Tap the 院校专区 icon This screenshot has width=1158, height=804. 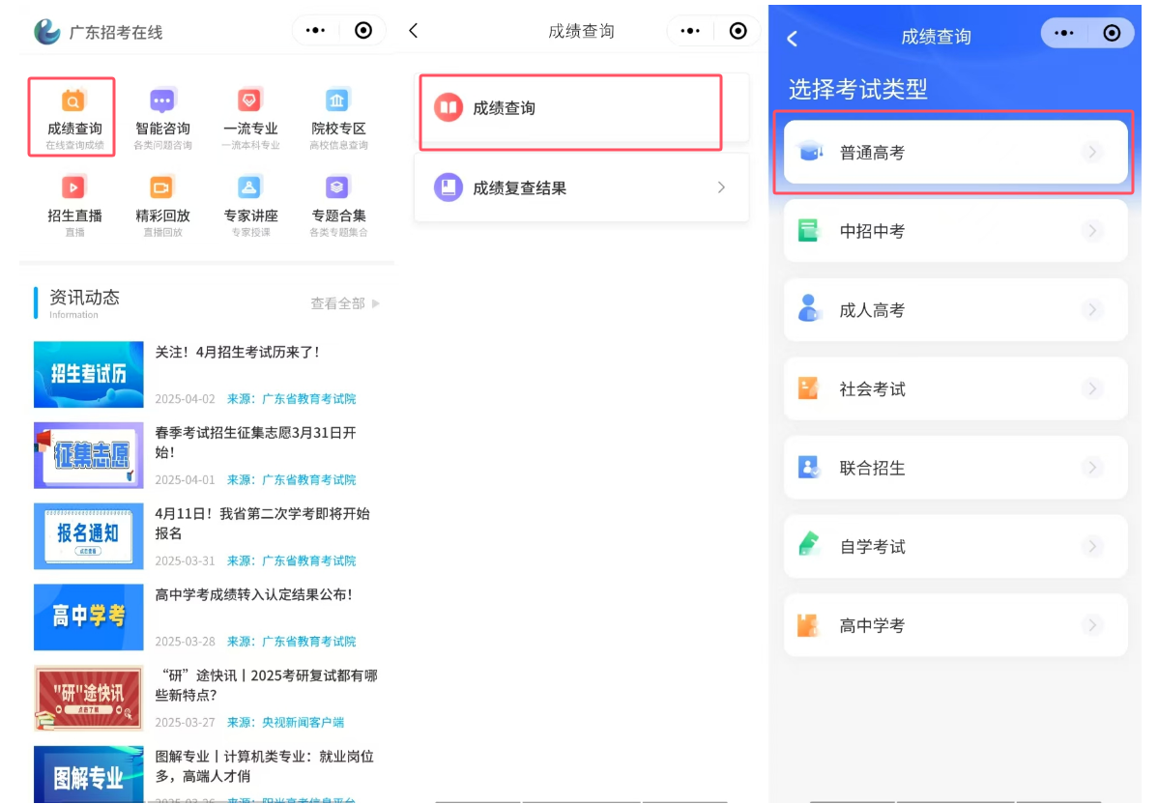pyautogui.click(x=338, y=101)
